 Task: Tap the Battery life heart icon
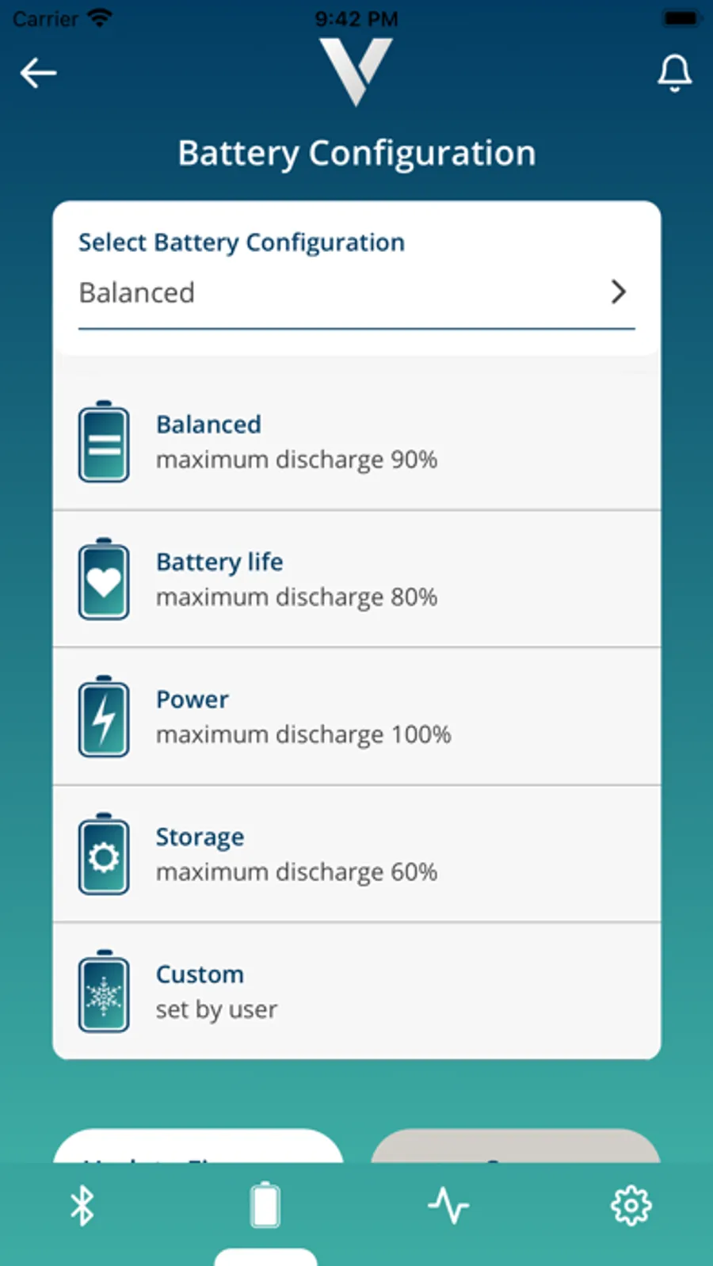click(104, 579)
